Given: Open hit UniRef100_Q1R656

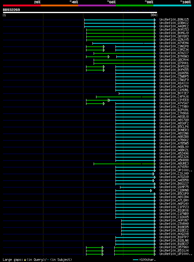Looking at the screenshot, I should point(174,73).
